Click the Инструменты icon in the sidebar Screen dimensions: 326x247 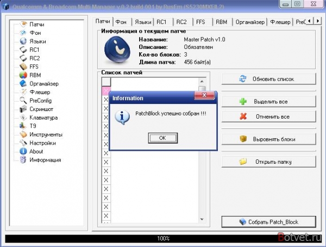point(23,134)
